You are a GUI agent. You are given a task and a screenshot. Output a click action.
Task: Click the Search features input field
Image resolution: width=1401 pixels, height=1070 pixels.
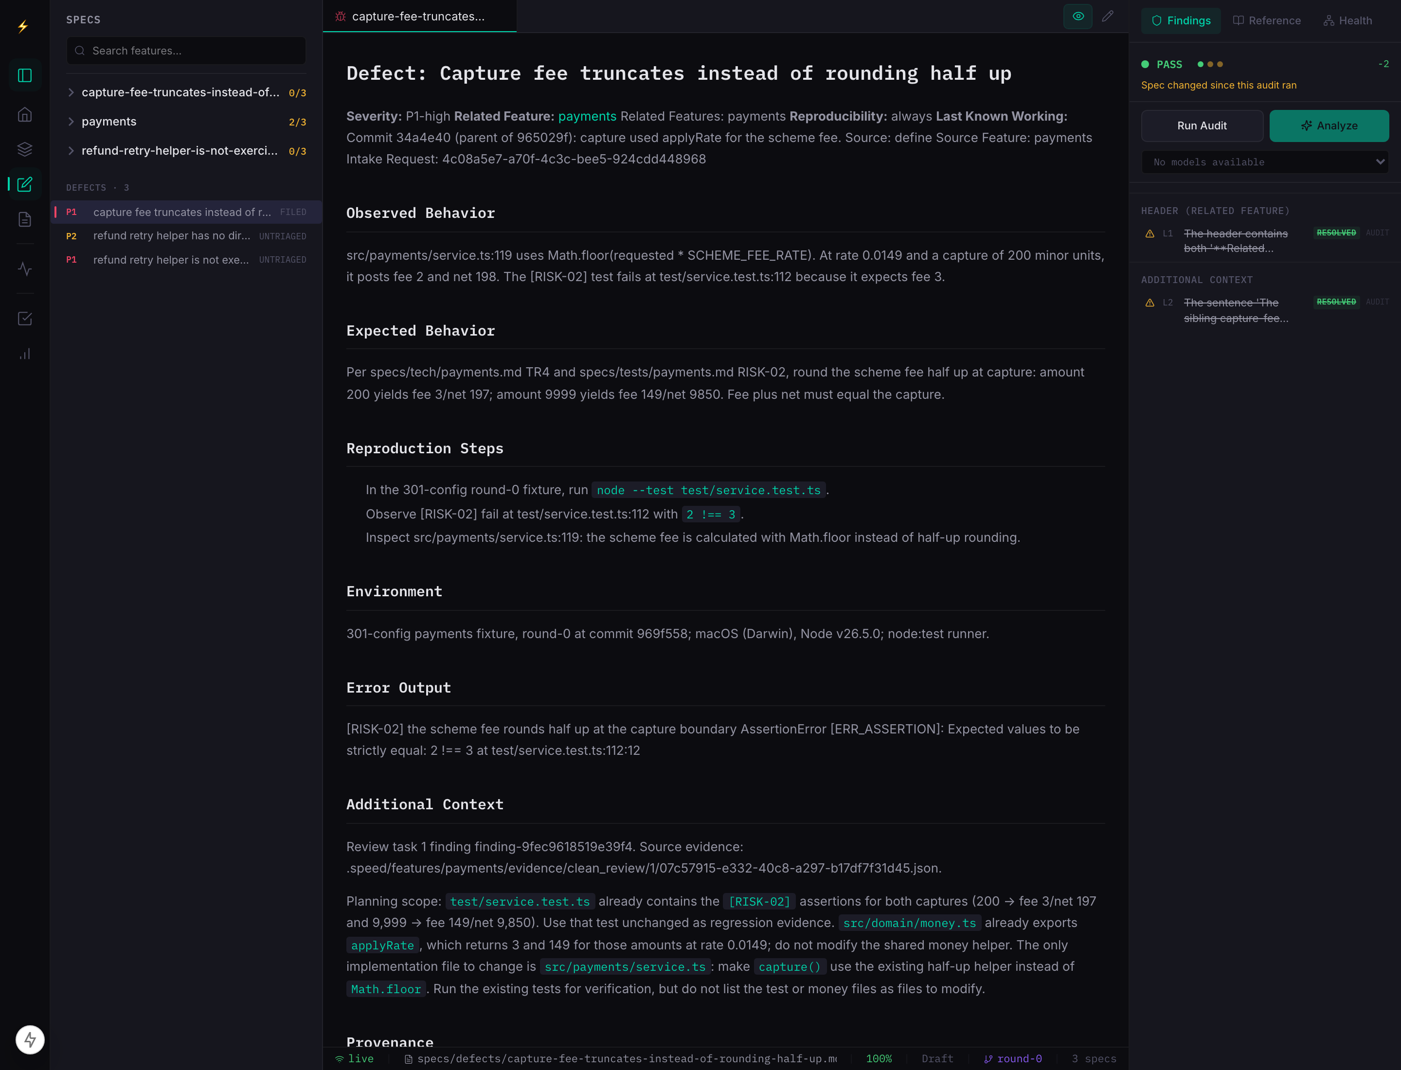point(186,50)
